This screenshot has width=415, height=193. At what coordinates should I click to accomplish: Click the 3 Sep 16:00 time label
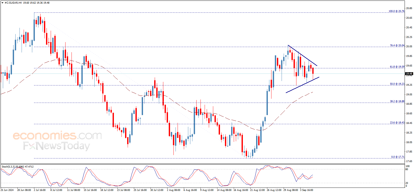(x=307, y=190)
